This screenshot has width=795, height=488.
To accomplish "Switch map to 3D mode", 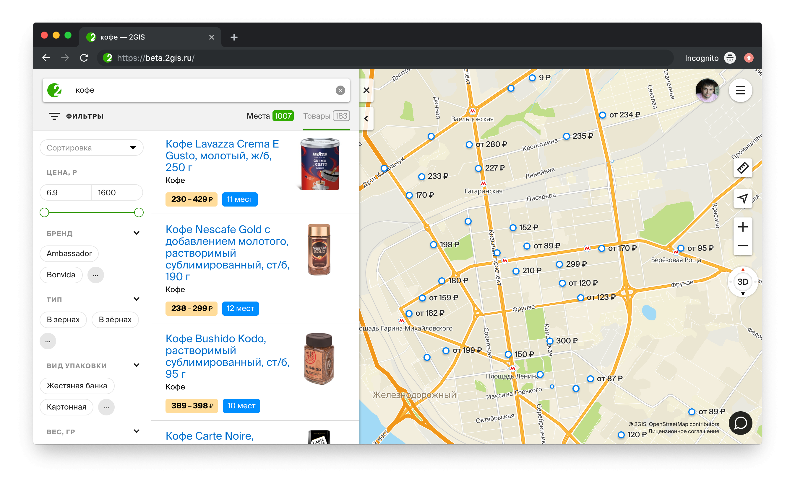I will click(x=742, y=281).
